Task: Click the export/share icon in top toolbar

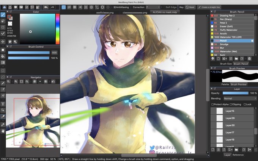Action: [10, 7]
